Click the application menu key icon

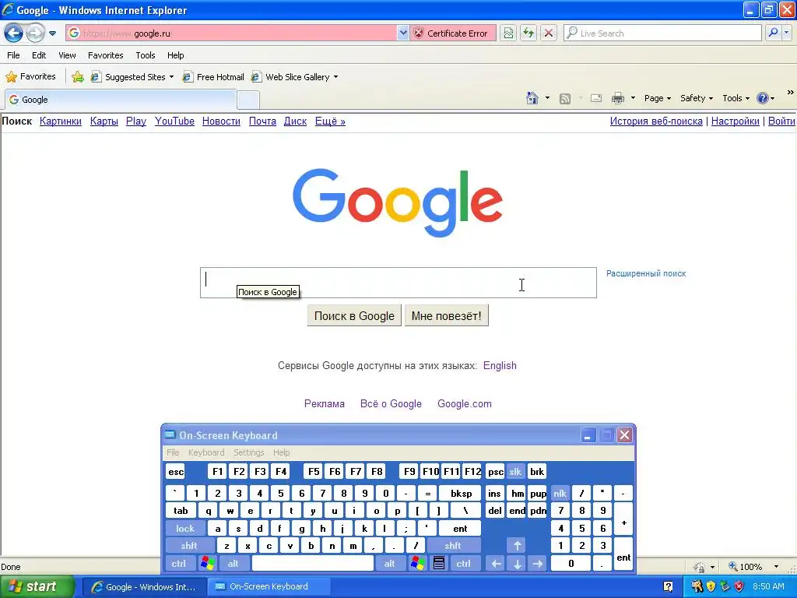439,564
